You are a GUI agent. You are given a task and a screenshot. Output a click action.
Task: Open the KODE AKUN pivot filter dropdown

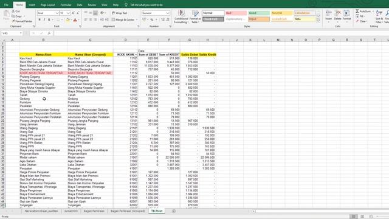tap(136, 55)
